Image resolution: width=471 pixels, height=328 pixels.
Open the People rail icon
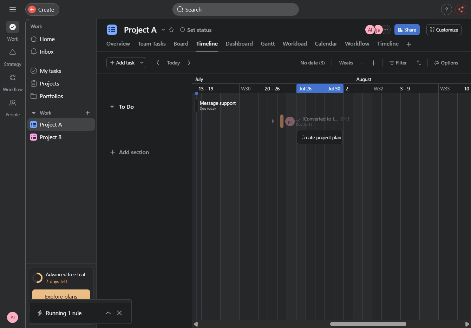[13, 103]
